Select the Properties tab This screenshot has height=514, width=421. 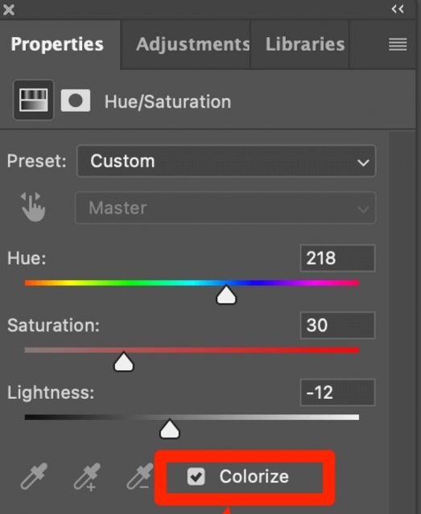pos(57,44)
